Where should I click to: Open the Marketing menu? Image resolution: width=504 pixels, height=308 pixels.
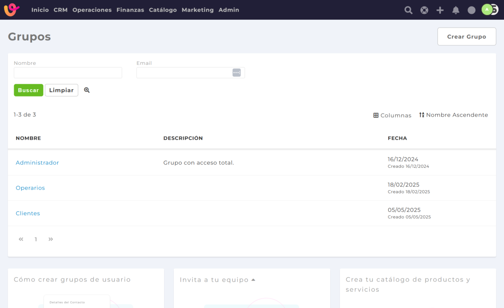tap(197, 10)
